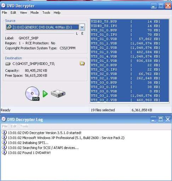The height and width of the screenshot is (181, 172).
Task: Maximize the DVD Decrypter Log window
Action: [161, 119]
